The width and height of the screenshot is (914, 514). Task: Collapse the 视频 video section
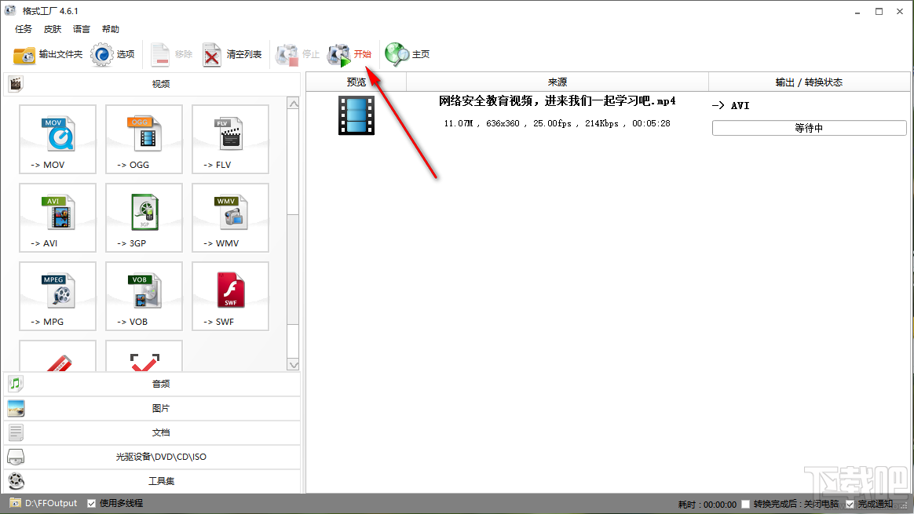tap(152, 84)
